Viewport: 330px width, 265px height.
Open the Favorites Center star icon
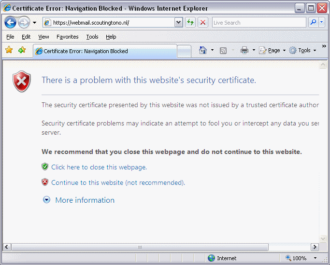coord(9,50)
